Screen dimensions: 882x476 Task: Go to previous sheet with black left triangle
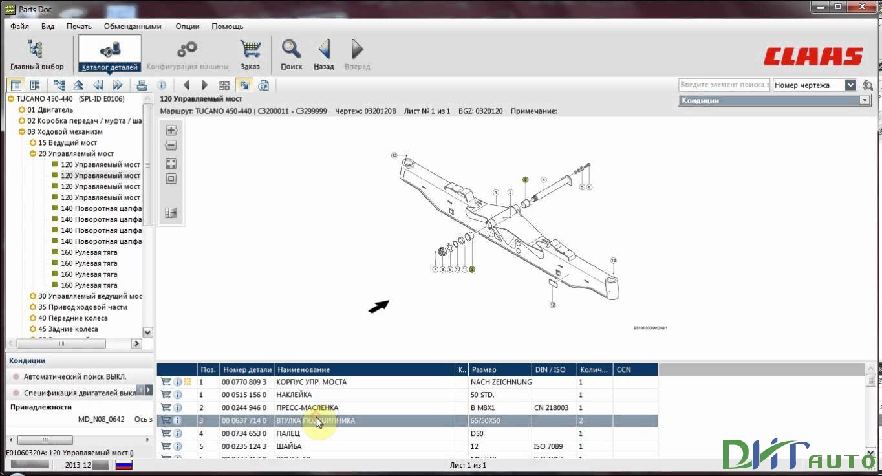[186, 85]
